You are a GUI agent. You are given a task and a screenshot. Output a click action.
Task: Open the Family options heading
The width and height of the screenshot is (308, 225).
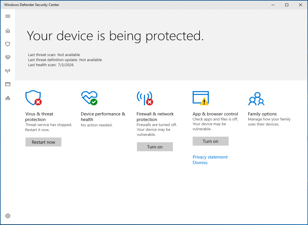point(262,114)
